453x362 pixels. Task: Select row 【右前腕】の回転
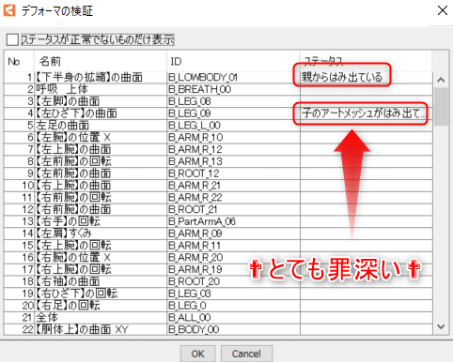point(218,198)
